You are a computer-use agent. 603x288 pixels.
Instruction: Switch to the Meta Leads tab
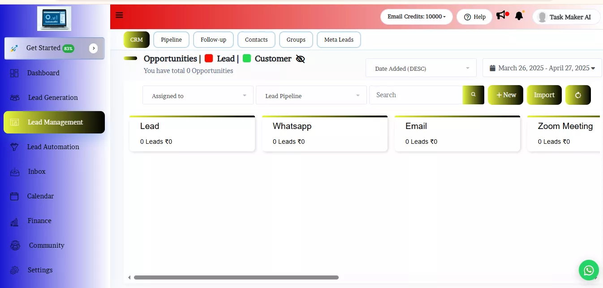(339, 39)
